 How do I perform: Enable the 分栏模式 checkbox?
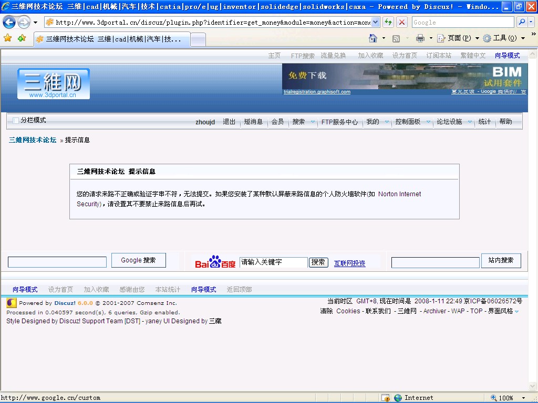point(15,120)
